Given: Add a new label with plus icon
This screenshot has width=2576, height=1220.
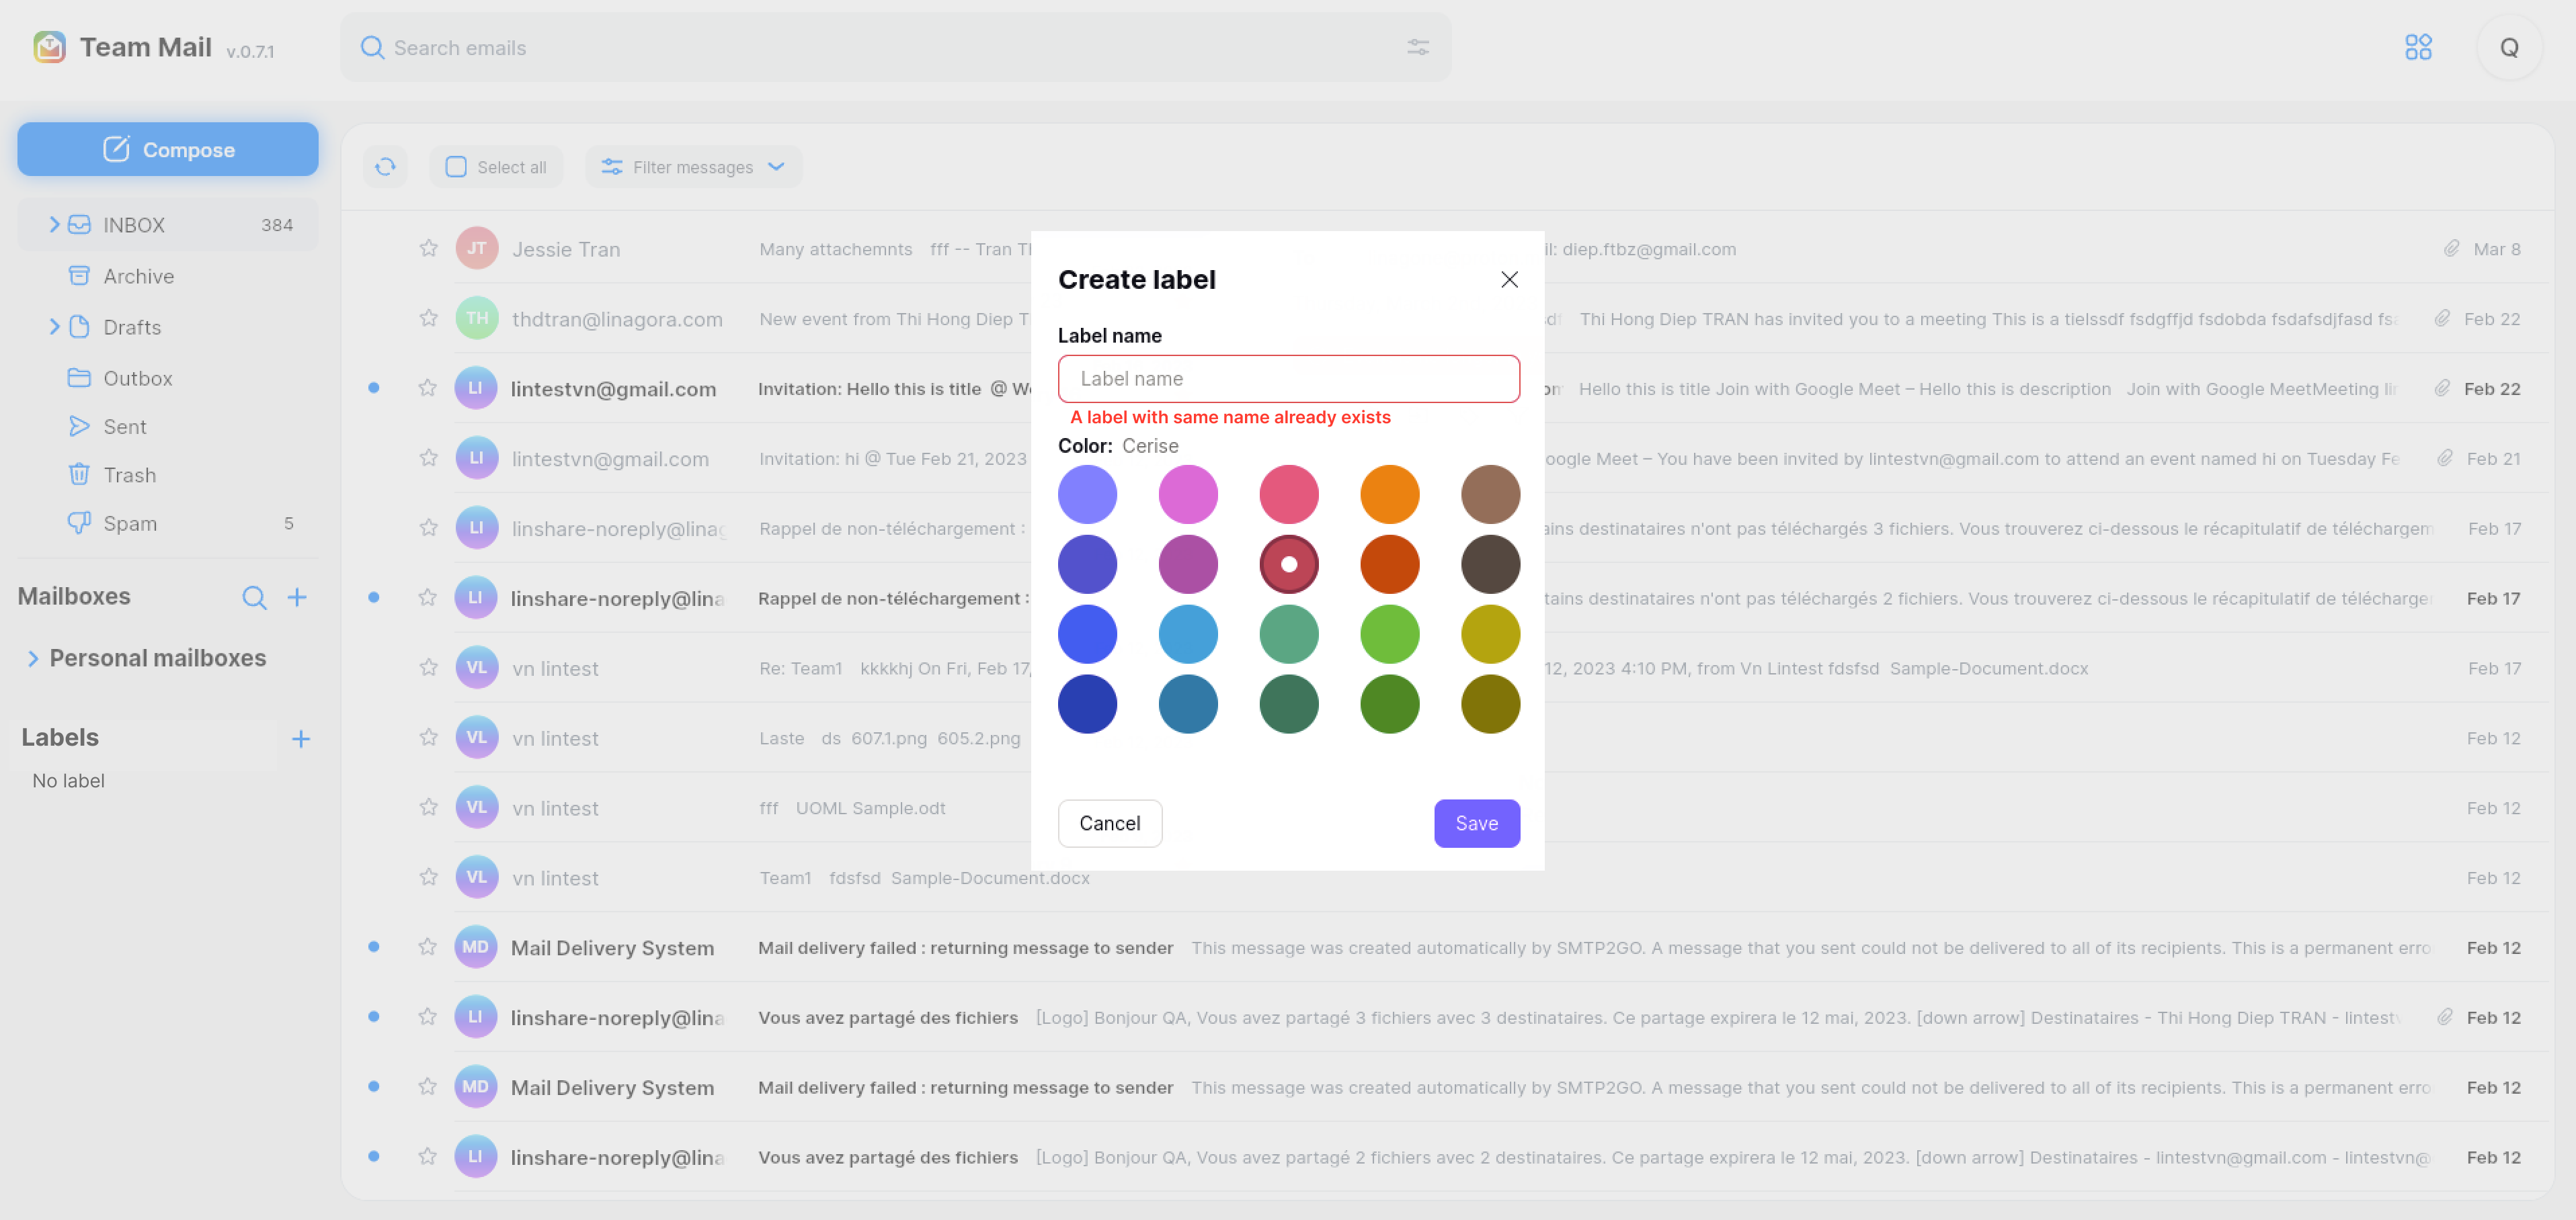Looking at the screenshot, I should click(x=301, y=738).
